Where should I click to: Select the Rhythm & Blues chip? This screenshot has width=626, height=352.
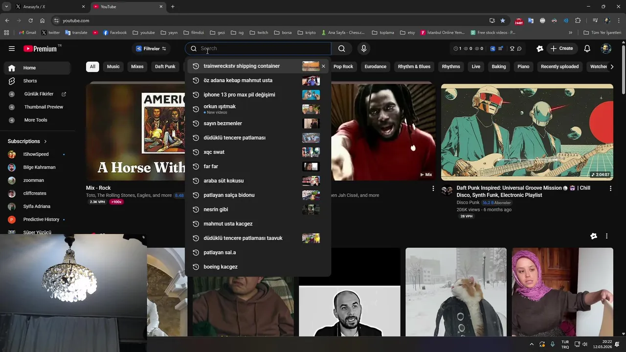point(414,66)
